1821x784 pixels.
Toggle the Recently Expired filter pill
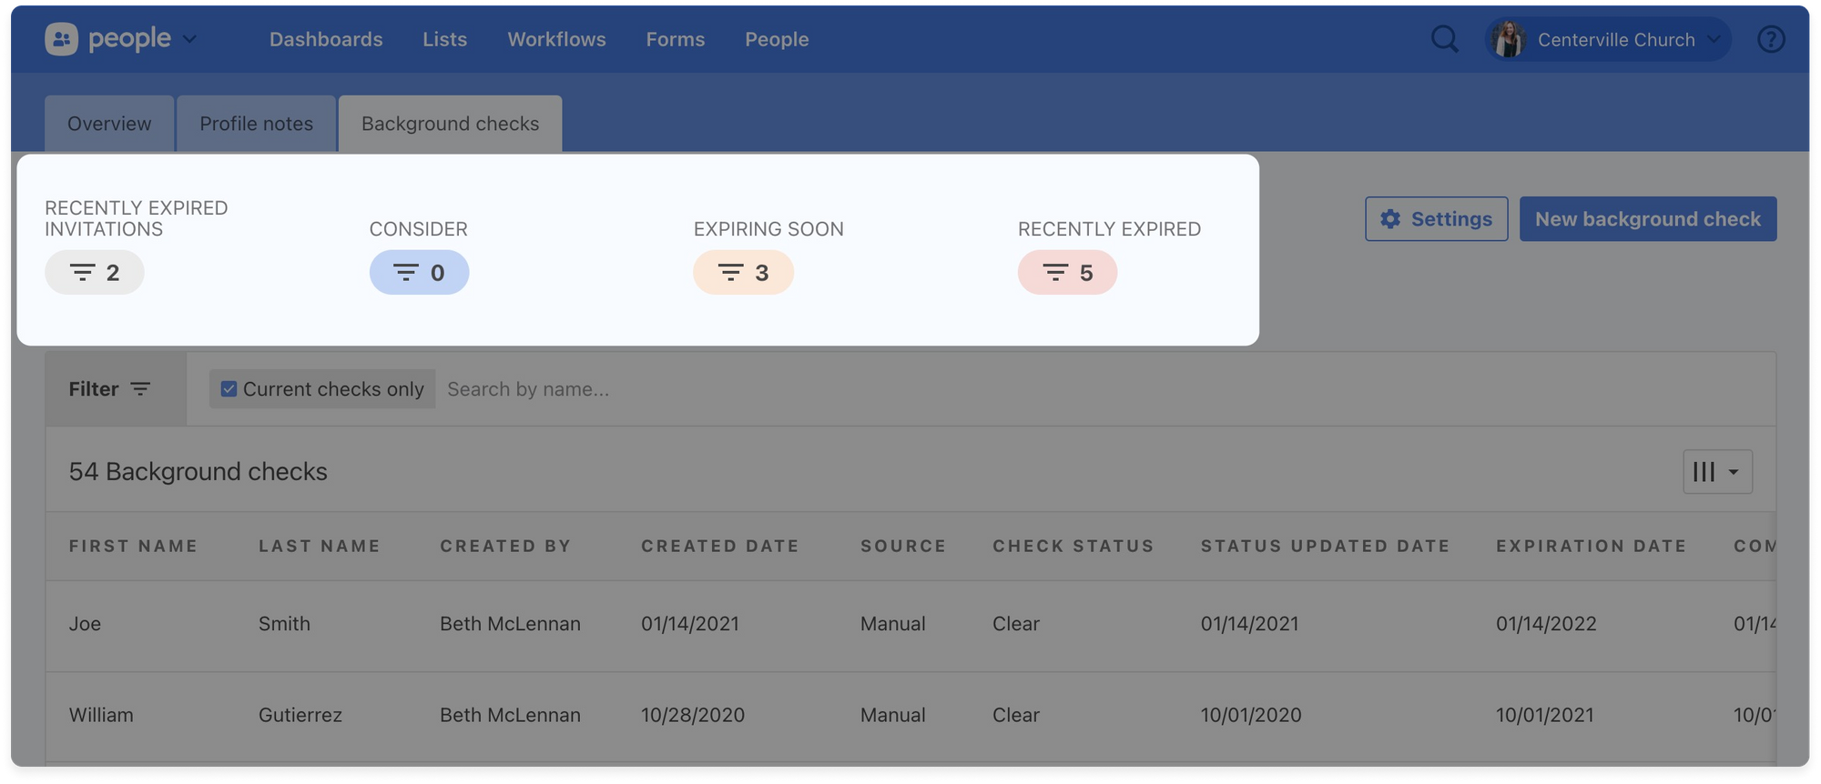(x=1067, y=272)
